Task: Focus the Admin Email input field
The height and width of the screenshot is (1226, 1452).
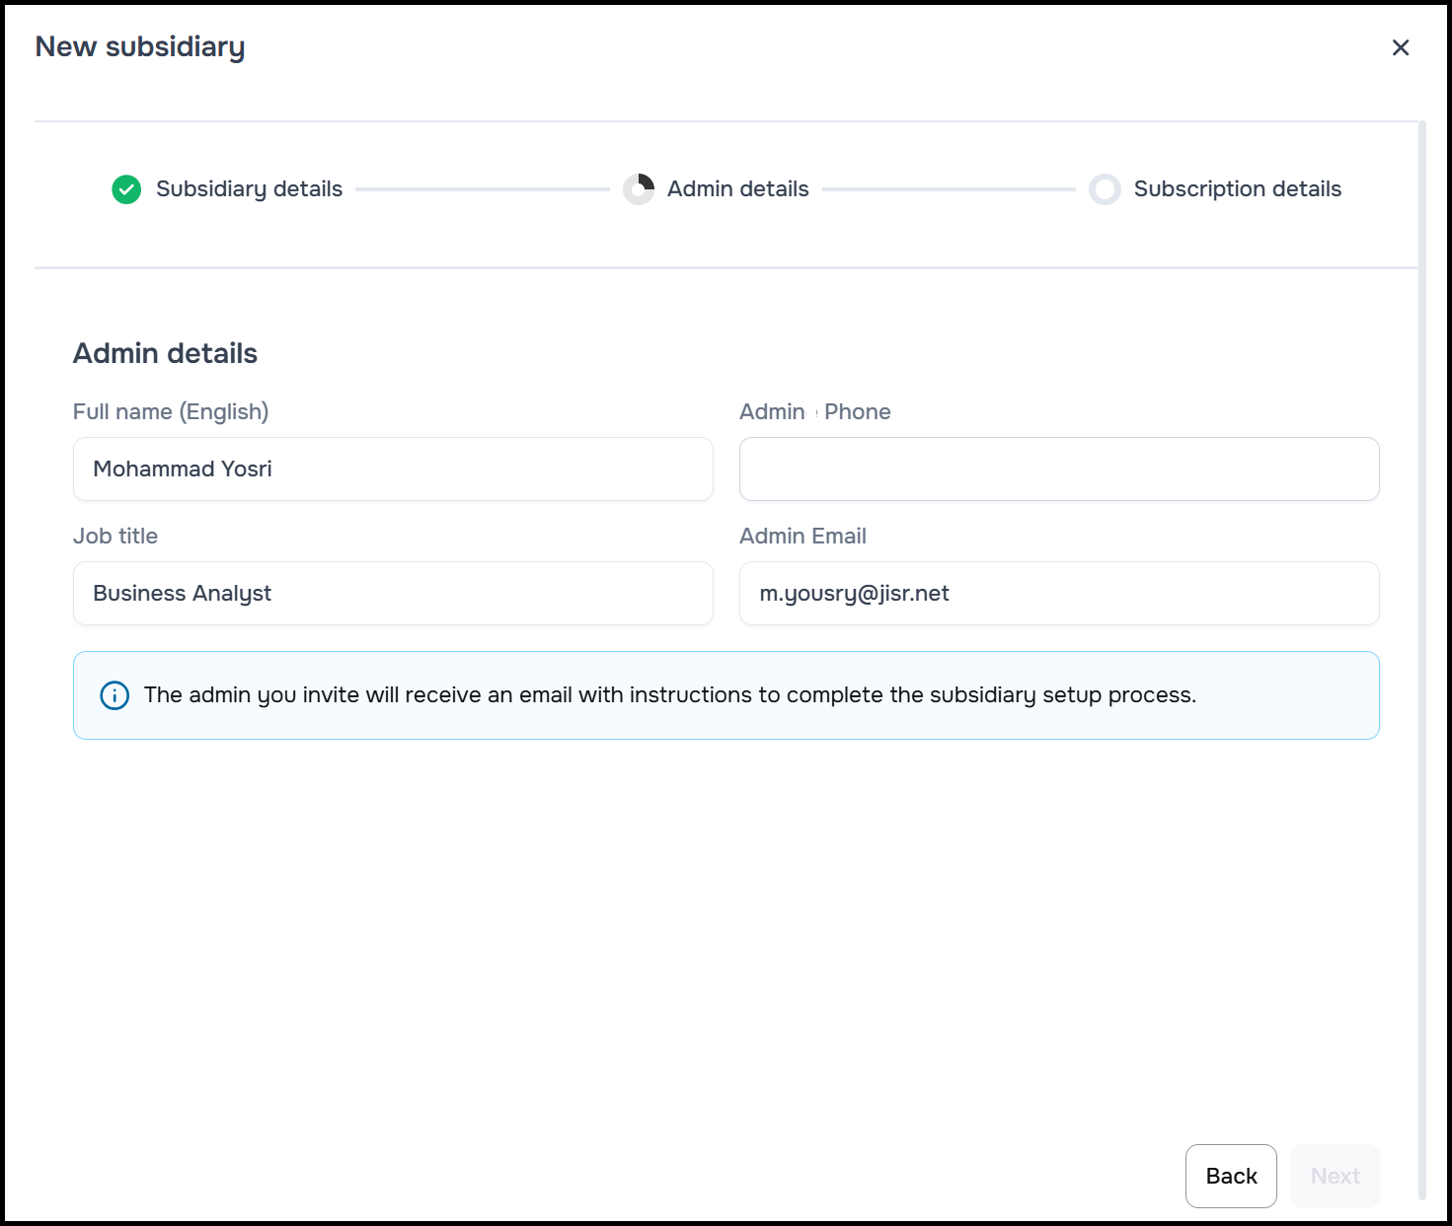Action: pyautogui.click(x=1058, y=594)
